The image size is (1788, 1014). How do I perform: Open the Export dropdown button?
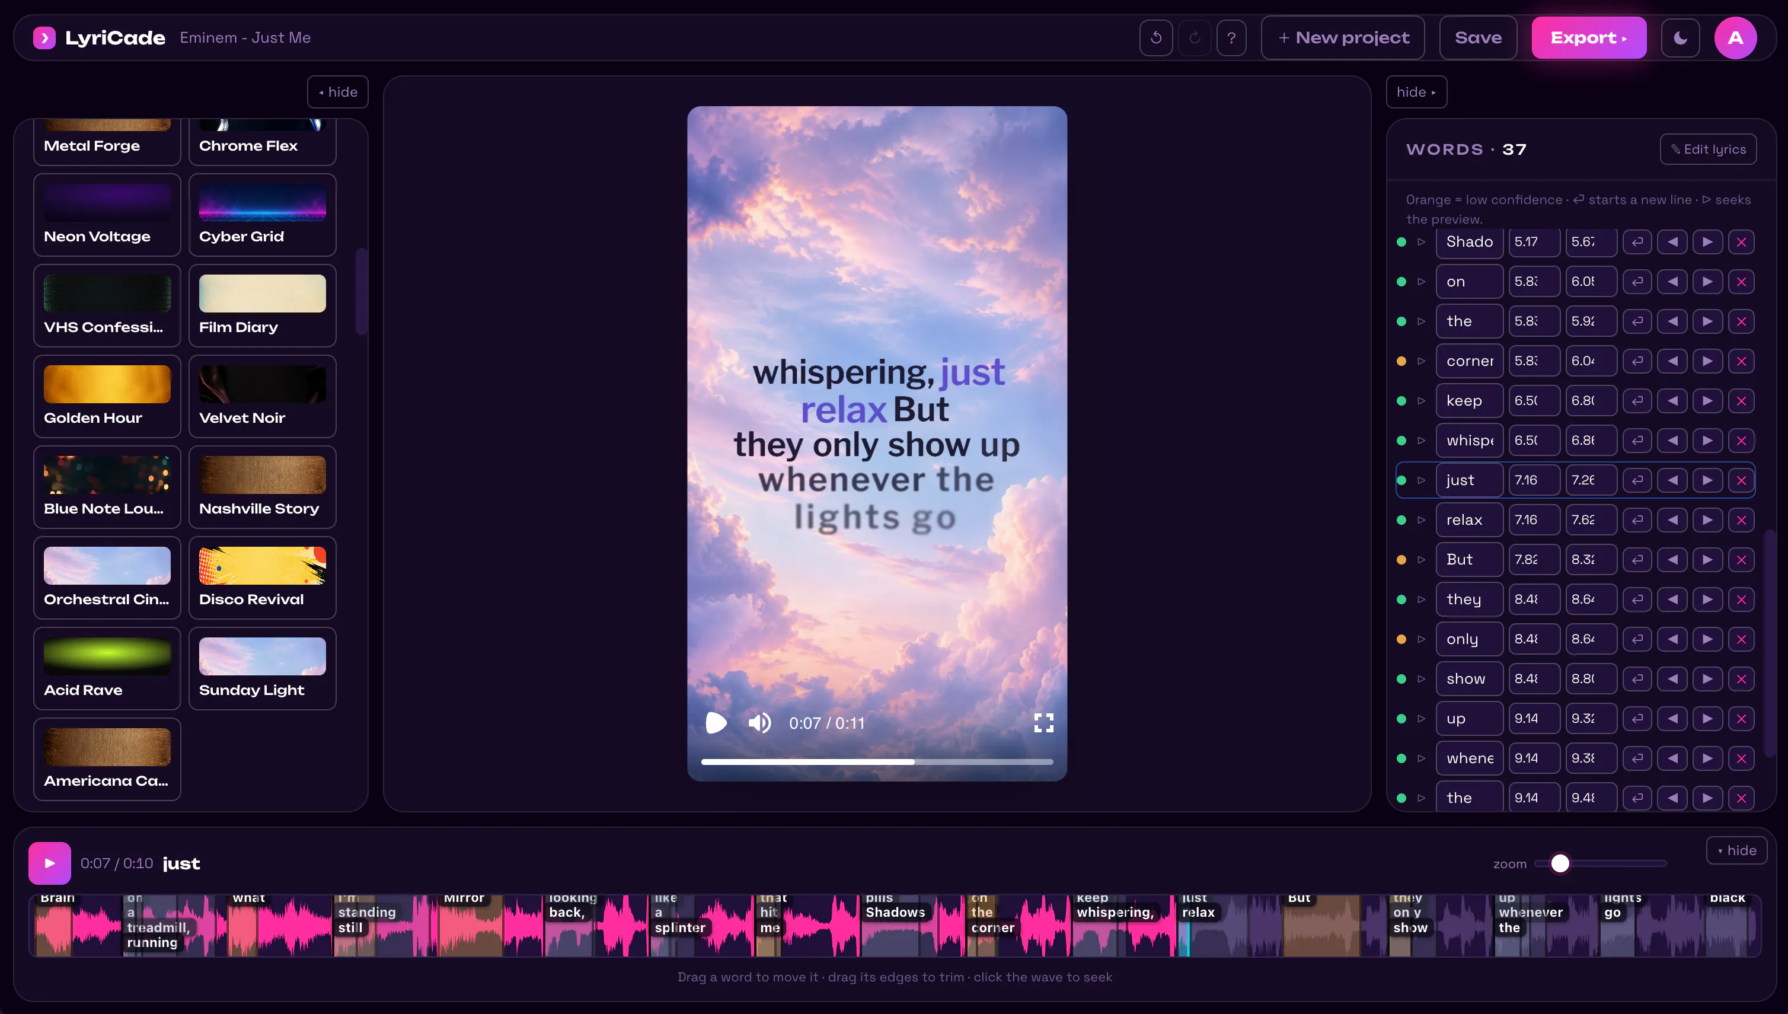1589,37
